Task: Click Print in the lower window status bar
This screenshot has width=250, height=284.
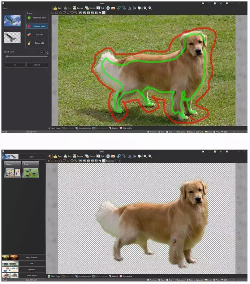Action: pyautogui.click(x=216, y=280)
